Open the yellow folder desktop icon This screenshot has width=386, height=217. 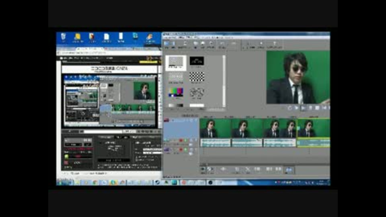[78, 37]
